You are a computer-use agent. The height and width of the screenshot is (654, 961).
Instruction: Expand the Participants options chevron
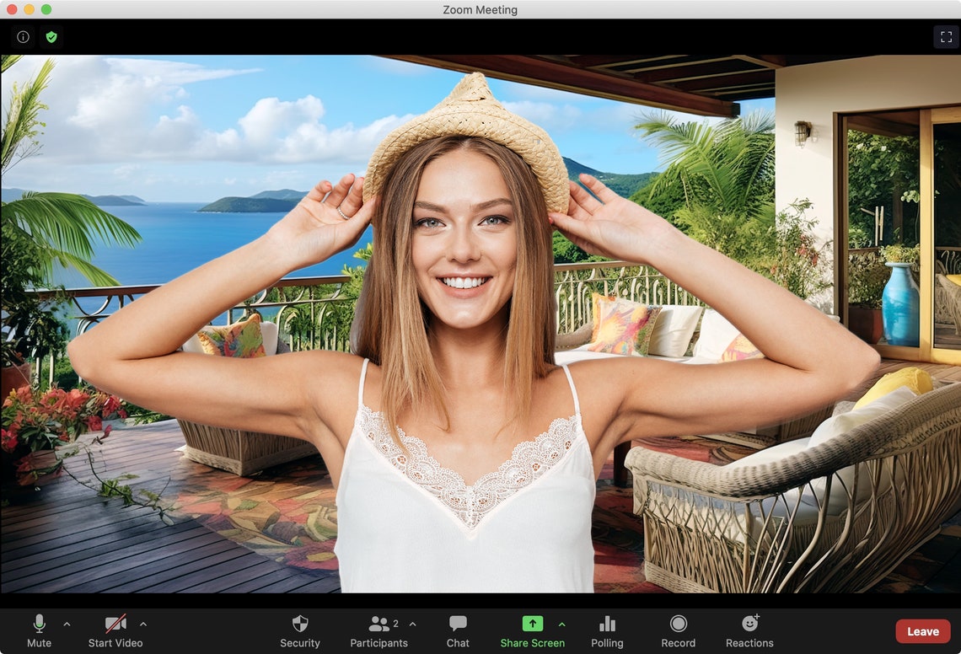(x=412, y=625)
